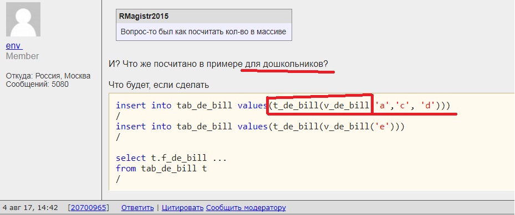Click the Цитировать quote link
Image resolution: width=515 pixels, height=215 pixels.
pos(182,207)
